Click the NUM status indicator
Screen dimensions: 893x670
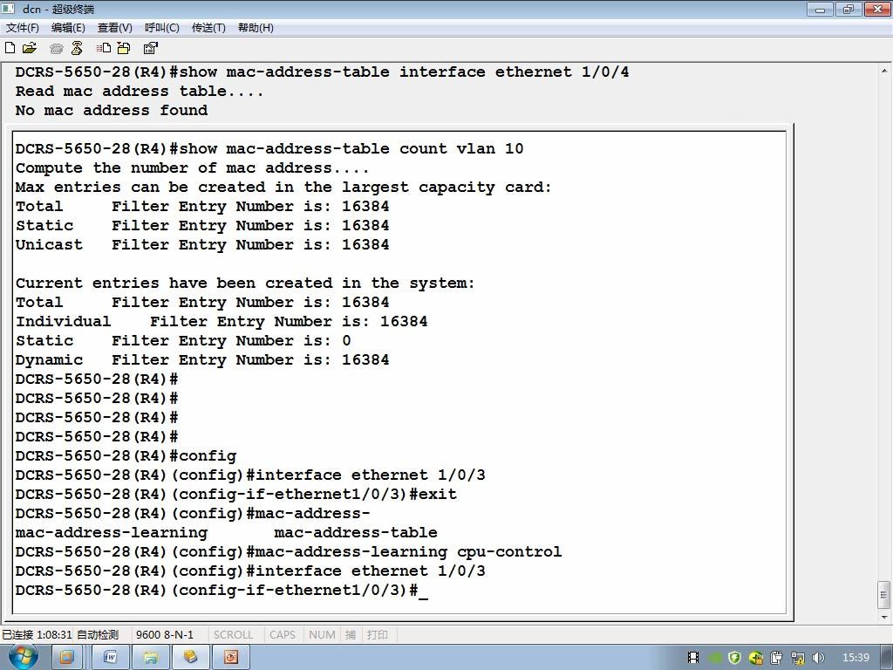pos(322,635)
